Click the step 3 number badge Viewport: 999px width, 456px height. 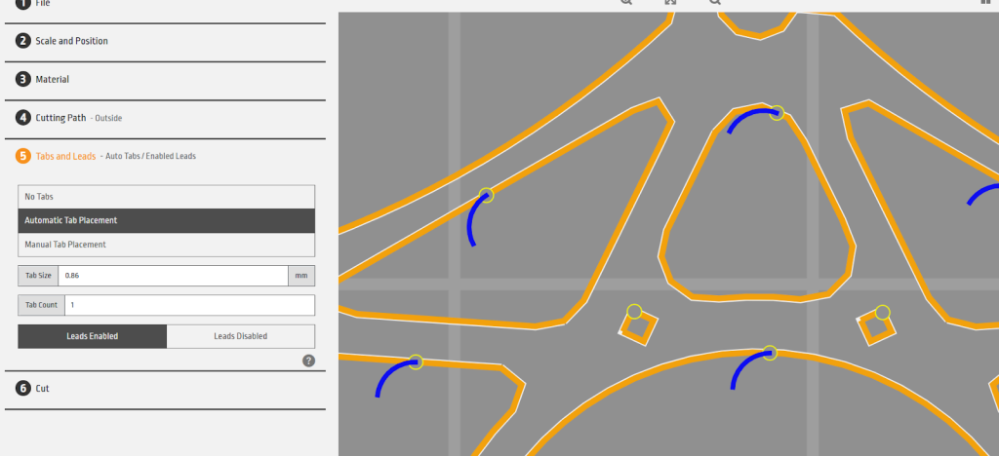(x=23, y=80)
